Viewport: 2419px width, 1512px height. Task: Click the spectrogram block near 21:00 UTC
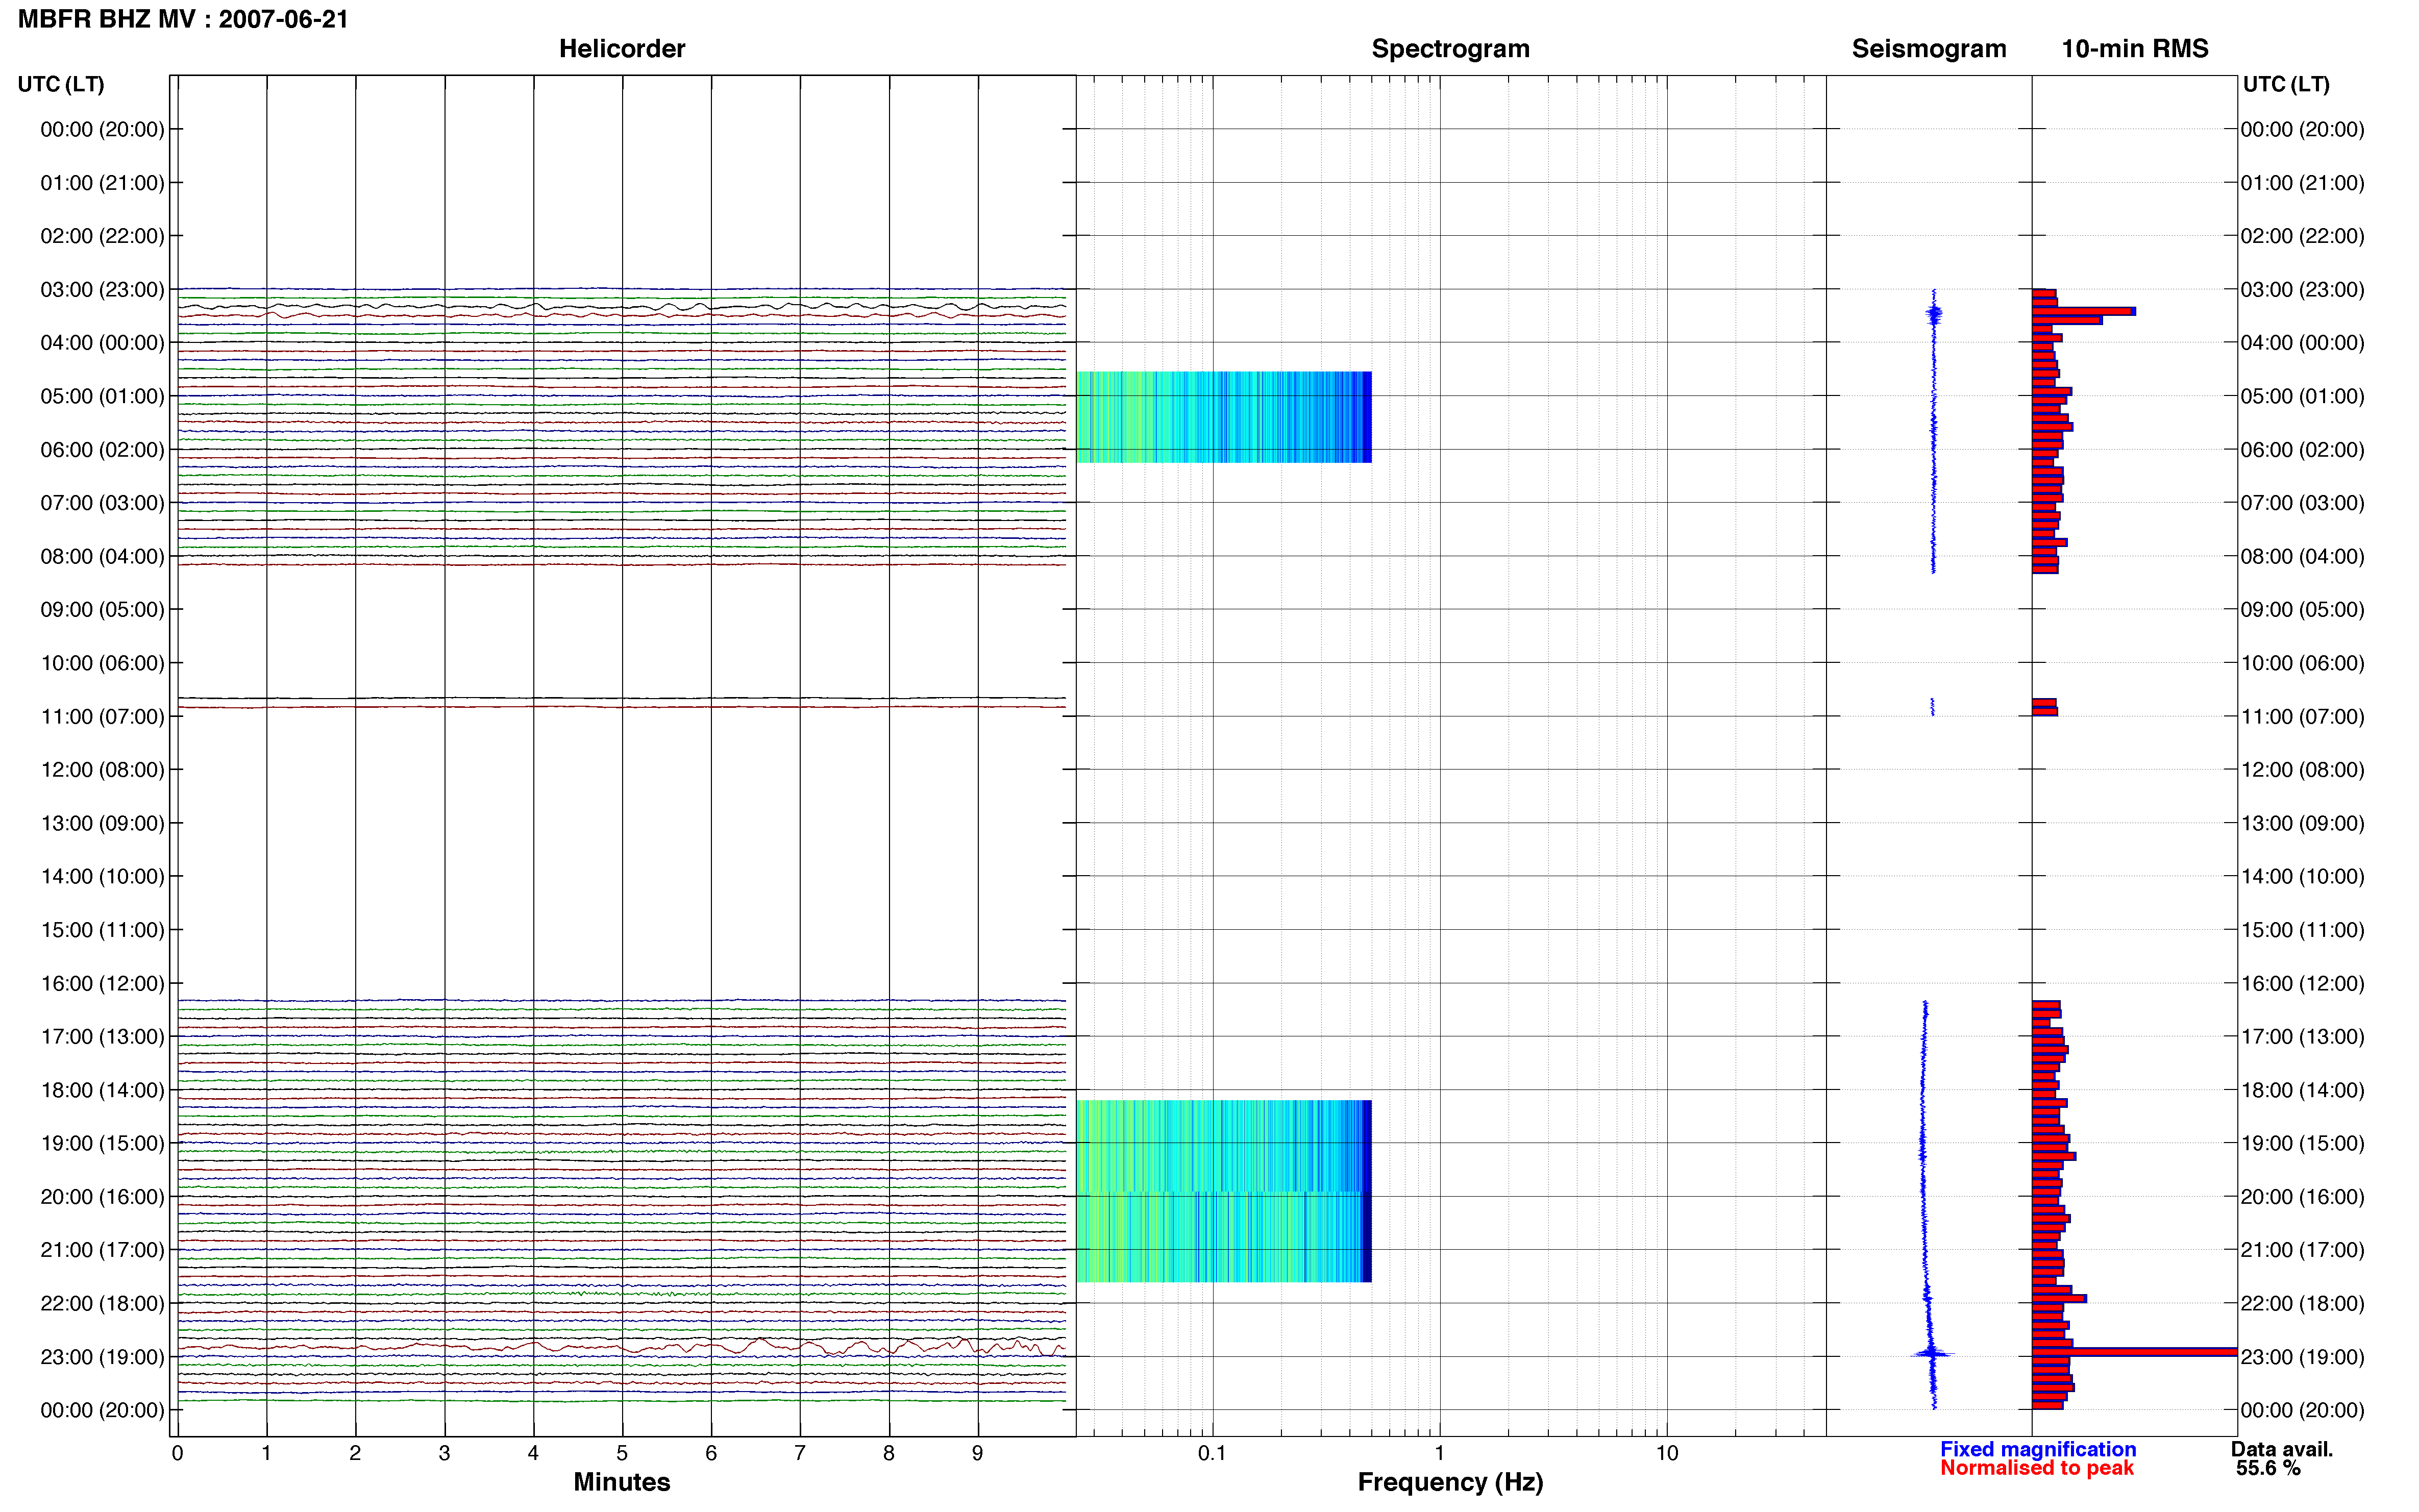click(x=1224, y=1237)
